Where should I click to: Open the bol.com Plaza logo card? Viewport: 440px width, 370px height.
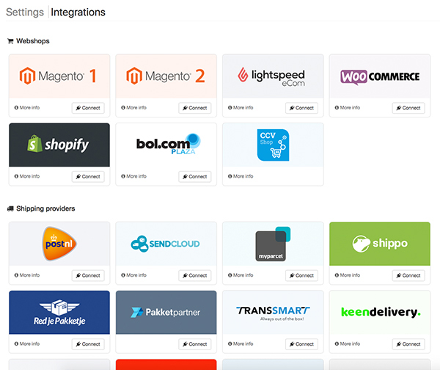pyautogui.click(x=166, y=145)
